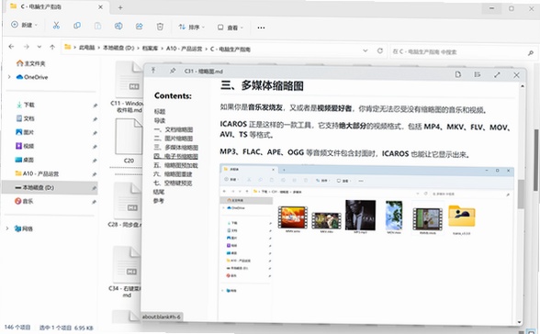540x334 pixels.
Task: Click the A10 - 产品运营 breadcrumb segment
Action: [185, 49]
